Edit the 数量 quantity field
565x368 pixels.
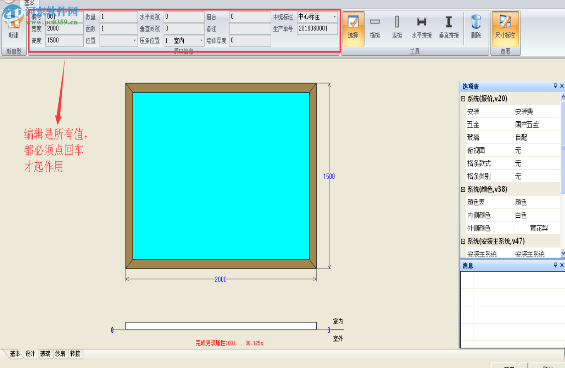click(x=119, y=17)
